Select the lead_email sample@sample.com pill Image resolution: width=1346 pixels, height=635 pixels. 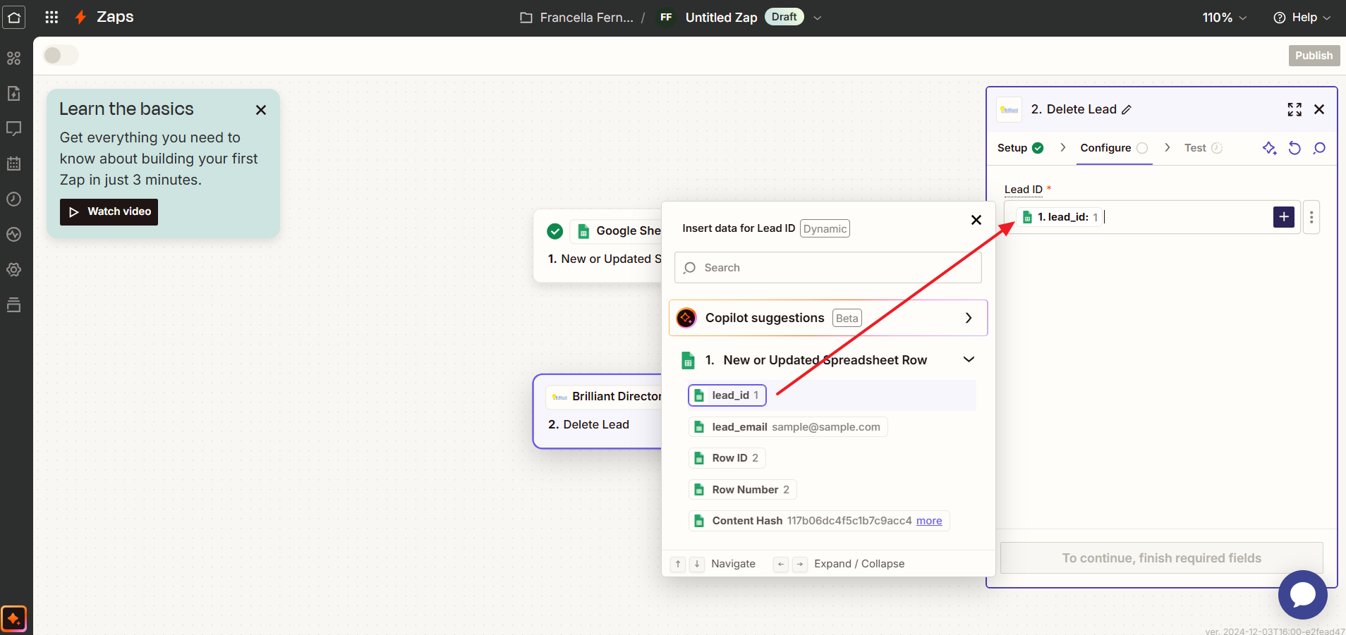coord(788,427)
